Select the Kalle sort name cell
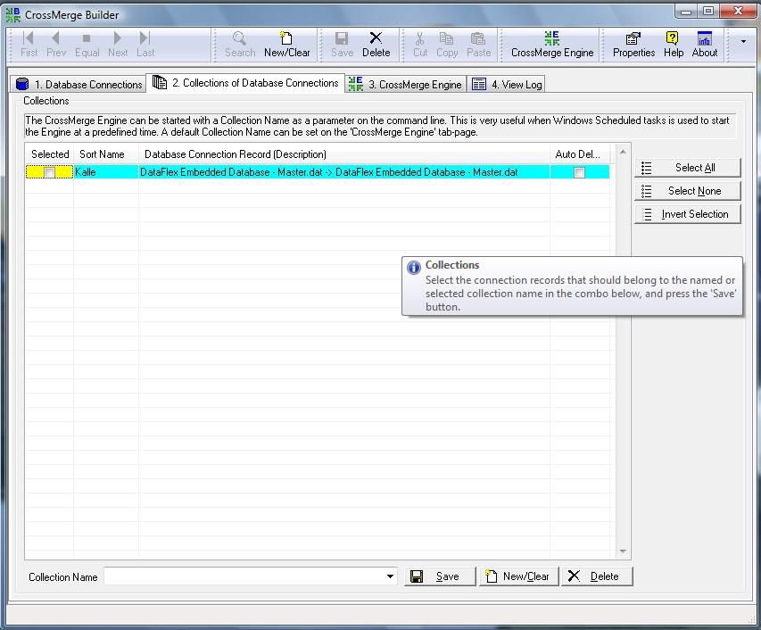The height and width of the screenshot is (630, 761). 106,172
